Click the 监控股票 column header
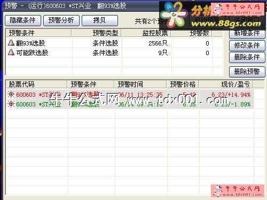Image resolution: width=267 pixels, height=200 pixels. (x=146, y=33)
